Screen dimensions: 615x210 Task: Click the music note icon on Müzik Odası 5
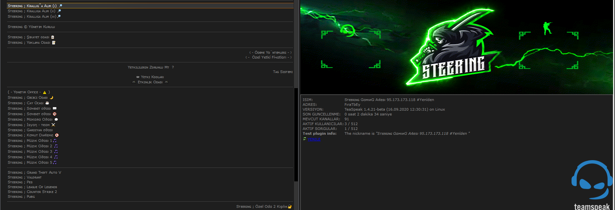click(55, 162)
